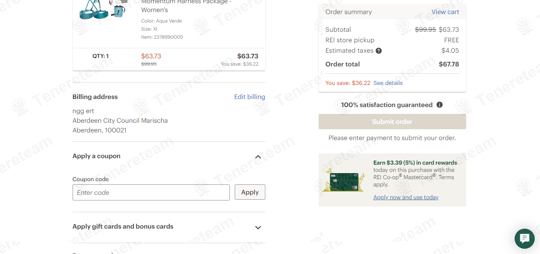The image size is (540, 254).
Task: Click the Apply gift cards and bonus cards heading
Action: (x=123, y=227)
